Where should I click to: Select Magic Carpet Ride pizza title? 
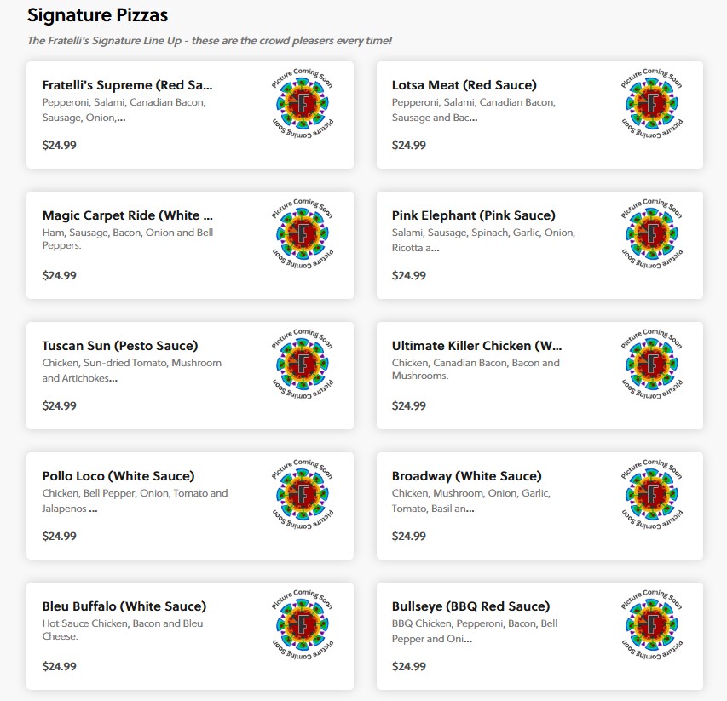[127, 215]
